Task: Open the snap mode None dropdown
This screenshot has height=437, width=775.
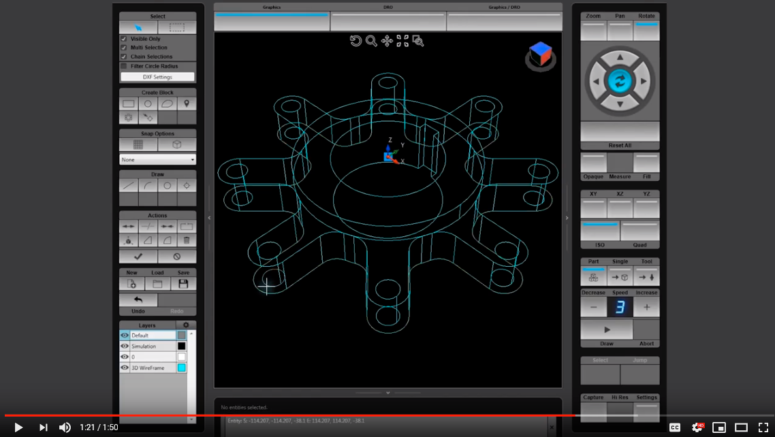Action: point(158,159)
